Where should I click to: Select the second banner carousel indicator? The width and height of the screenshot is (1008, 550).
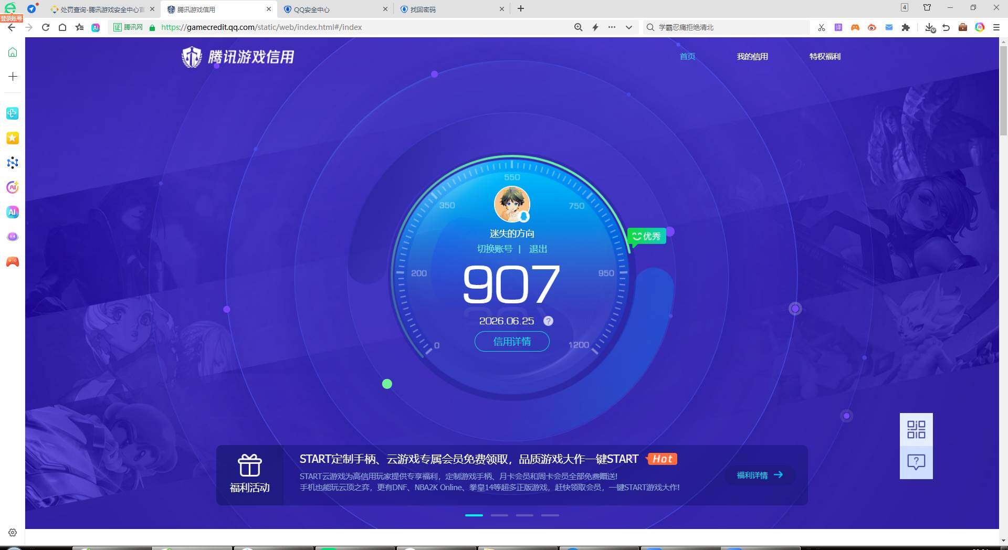point(499,515)
